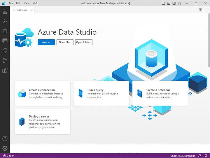Expand the New dropdown button

click(46, 42)
